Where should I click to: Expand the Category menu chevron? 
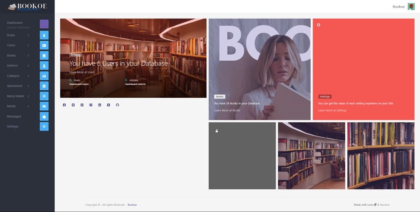29,76
